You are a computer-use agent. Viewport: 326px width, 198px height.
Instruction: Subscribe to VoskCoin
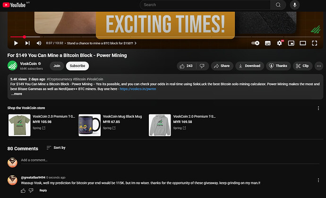(x=77, y=66)
